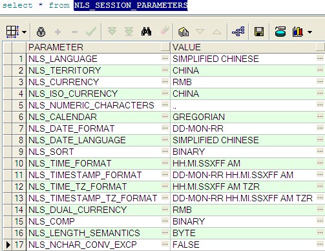Click the binoculars find icon

pos(146,32)
